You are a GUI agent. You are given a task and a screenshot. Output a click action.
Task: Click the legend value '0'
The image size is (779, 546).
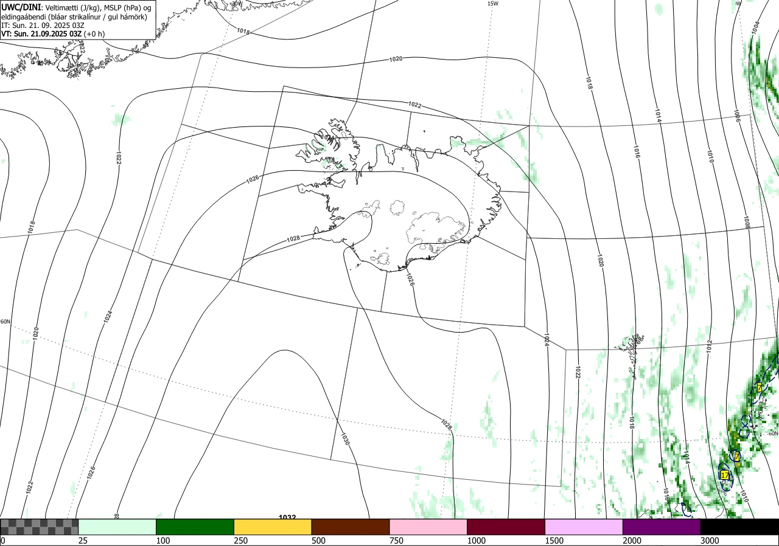click(x=2, y=541)
